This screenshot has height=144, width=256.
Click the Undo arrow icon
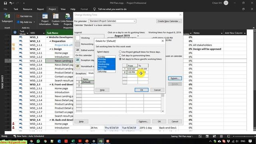[x=11, y=3]
